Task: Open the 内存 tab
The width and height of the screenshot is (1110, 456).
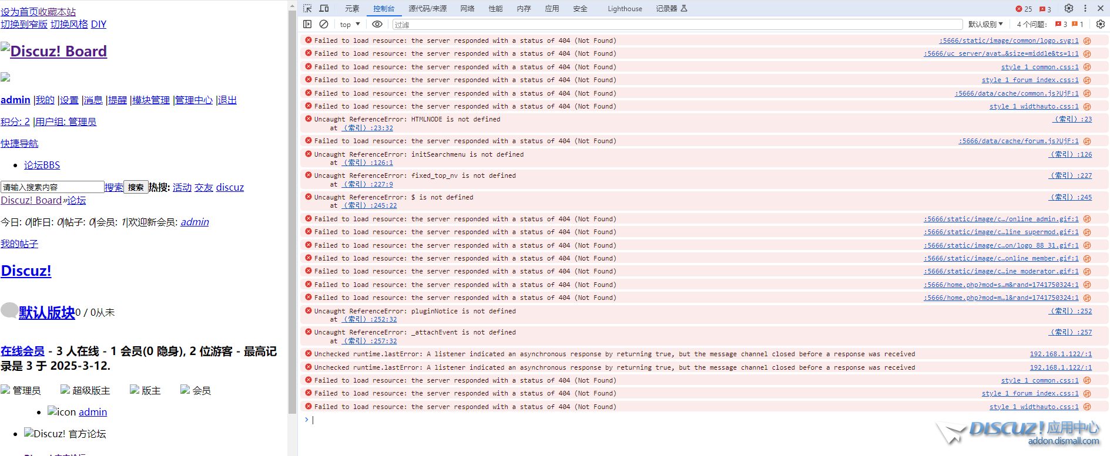Action: [524, 8]
